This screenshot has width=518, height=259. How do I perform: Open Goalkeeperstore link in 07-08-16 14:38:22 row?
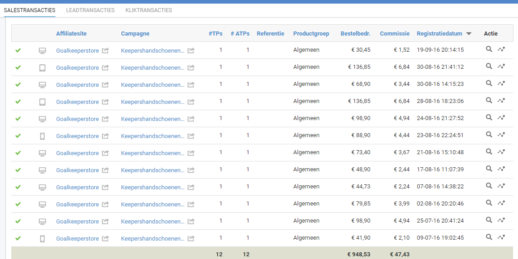point(77,188)
